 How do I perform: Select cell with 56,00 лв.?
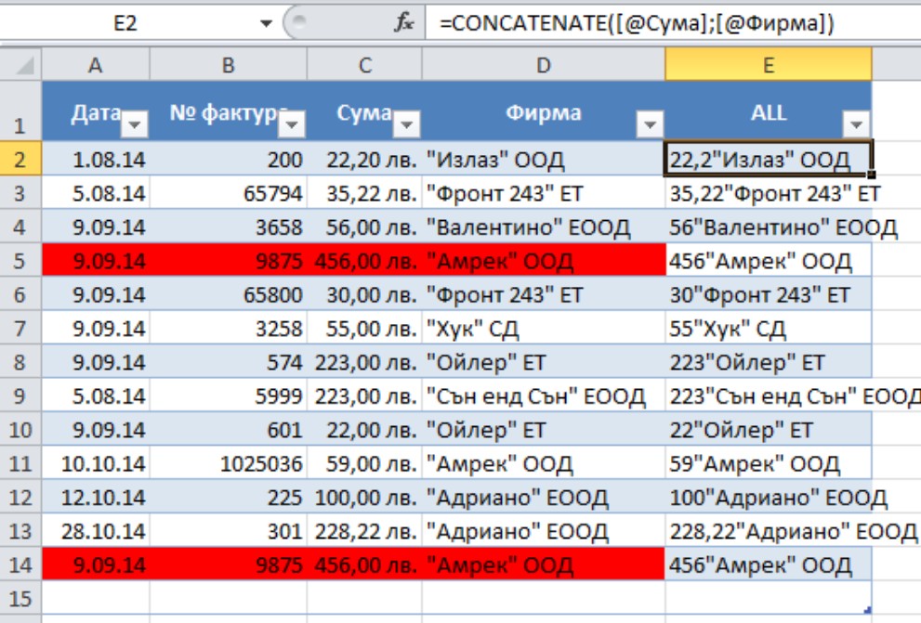coord(364,227)
